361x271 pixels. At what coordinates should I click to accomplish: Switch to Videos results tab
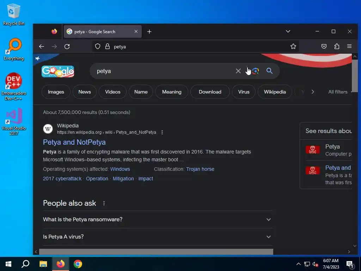[112, 92]
